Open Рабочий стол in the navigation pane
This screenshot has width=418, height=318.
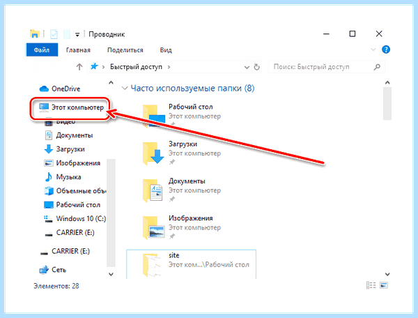[x=72, y=204]
